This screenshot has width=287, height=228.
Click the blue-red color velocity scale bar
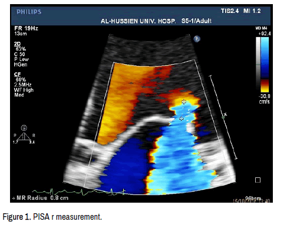[x=265, y=65]
